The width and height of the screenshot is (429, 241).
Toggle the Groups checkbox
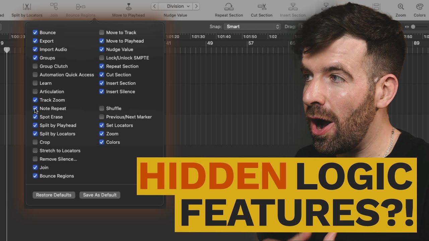click(35, 58)
